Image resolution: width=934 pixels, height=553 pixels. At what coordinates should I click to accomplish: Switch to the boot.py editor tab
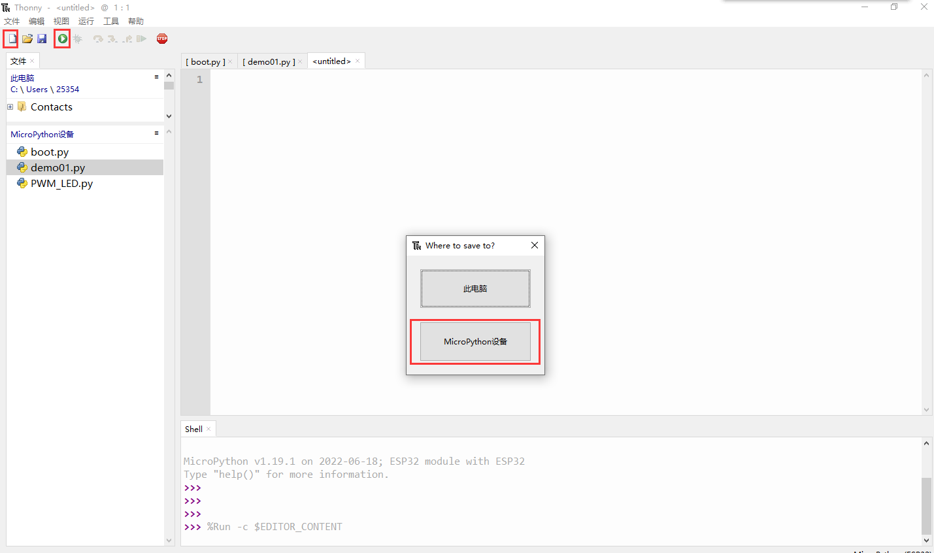pos(205,62)
